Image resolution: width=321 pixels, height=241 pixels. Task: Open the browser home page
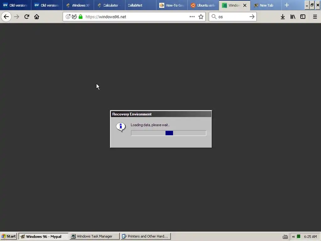coord(37,17)
